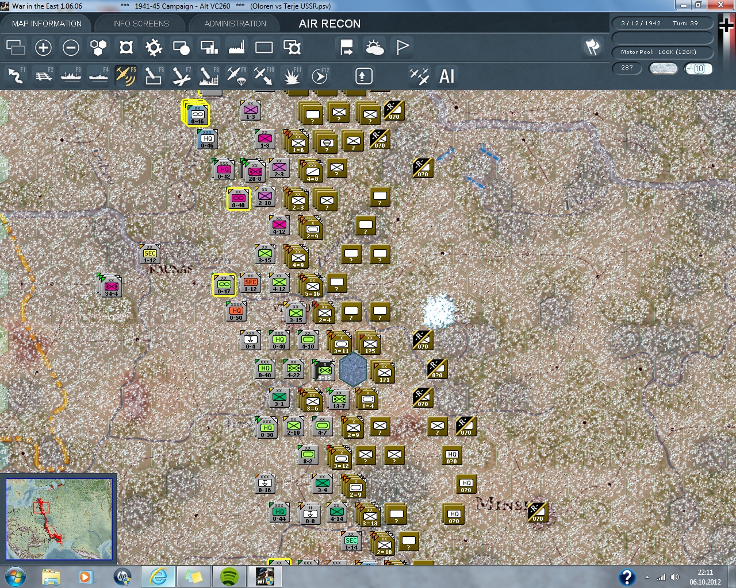Screen dimensions: 736x588
Task: Click the snowy ground condition indicator
Action: 663,68
